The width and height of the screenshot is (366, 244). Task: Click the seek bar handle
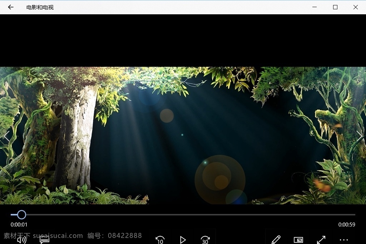click(21, 215)
